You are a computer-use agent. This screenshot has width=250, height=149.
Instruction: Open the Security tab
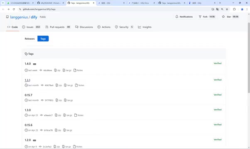(x=124, y=27)
